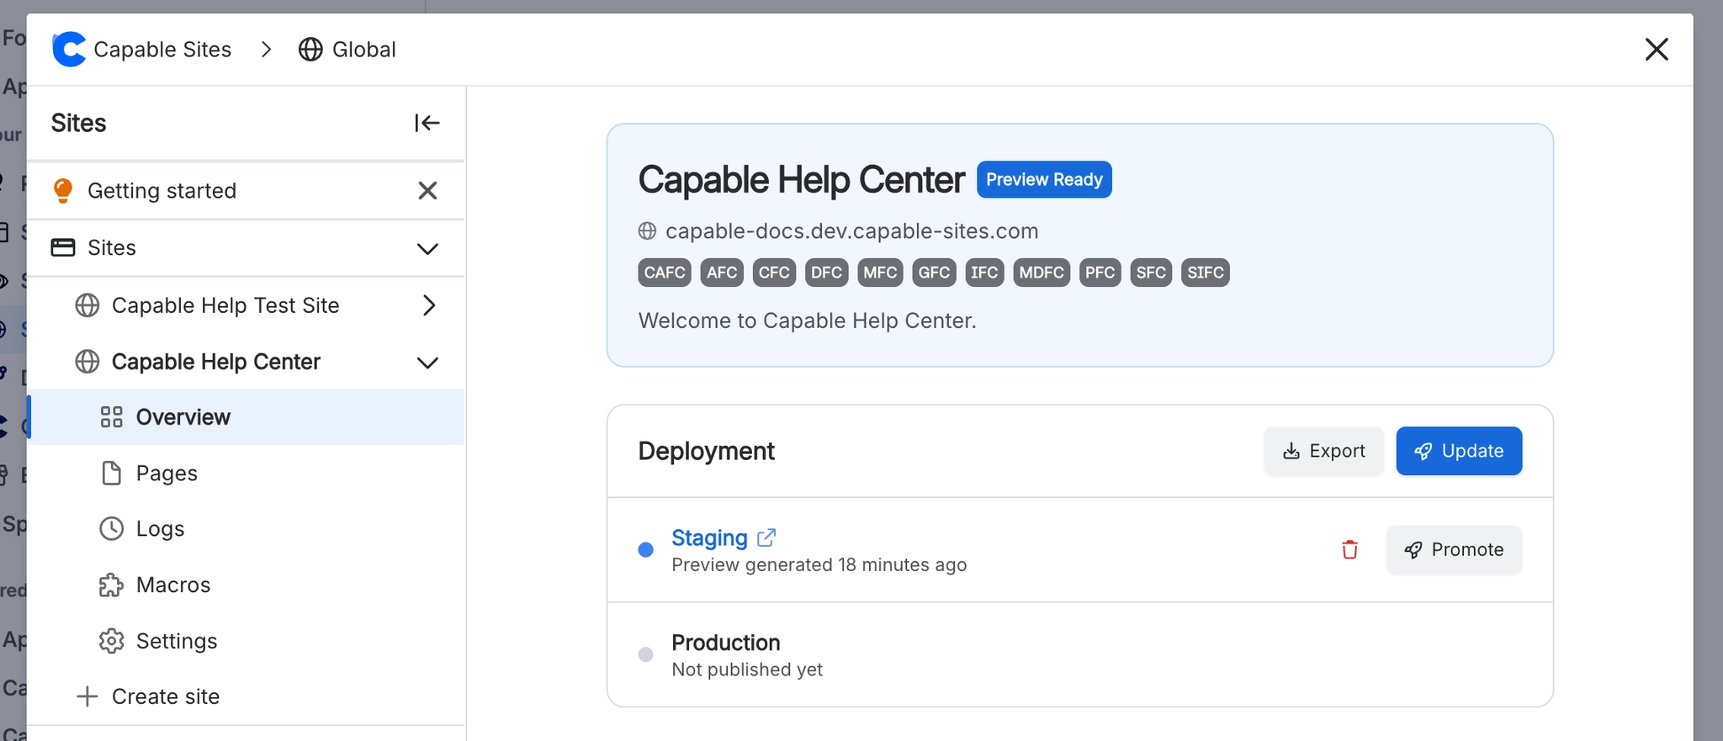Viewport: 1723px width, 741px height.
Task: Click the SIFC tag
Action: [x=1206, y=273]
